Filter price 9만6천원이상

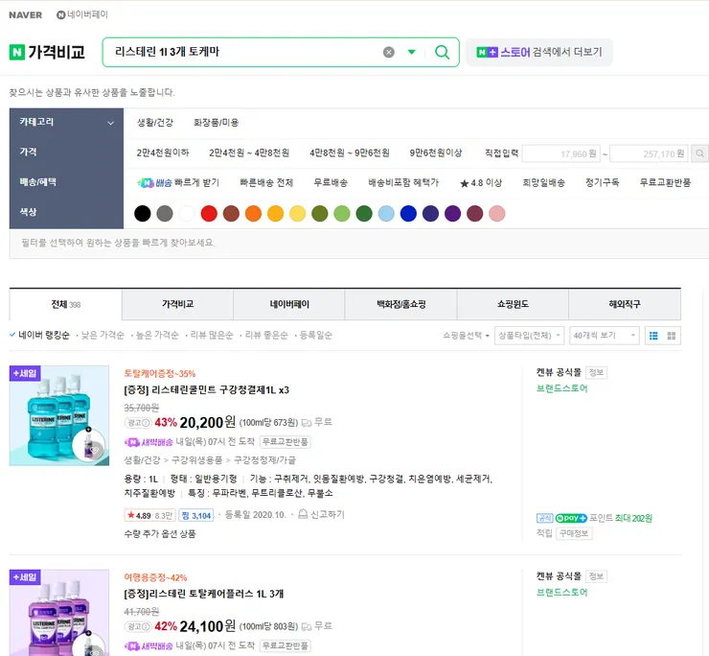pos(436,153)
